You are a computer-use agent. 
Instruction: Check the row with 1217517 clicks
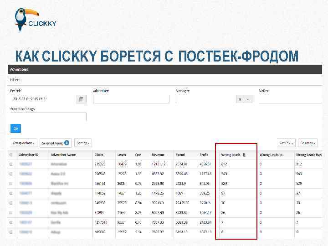tap(11, 222)
